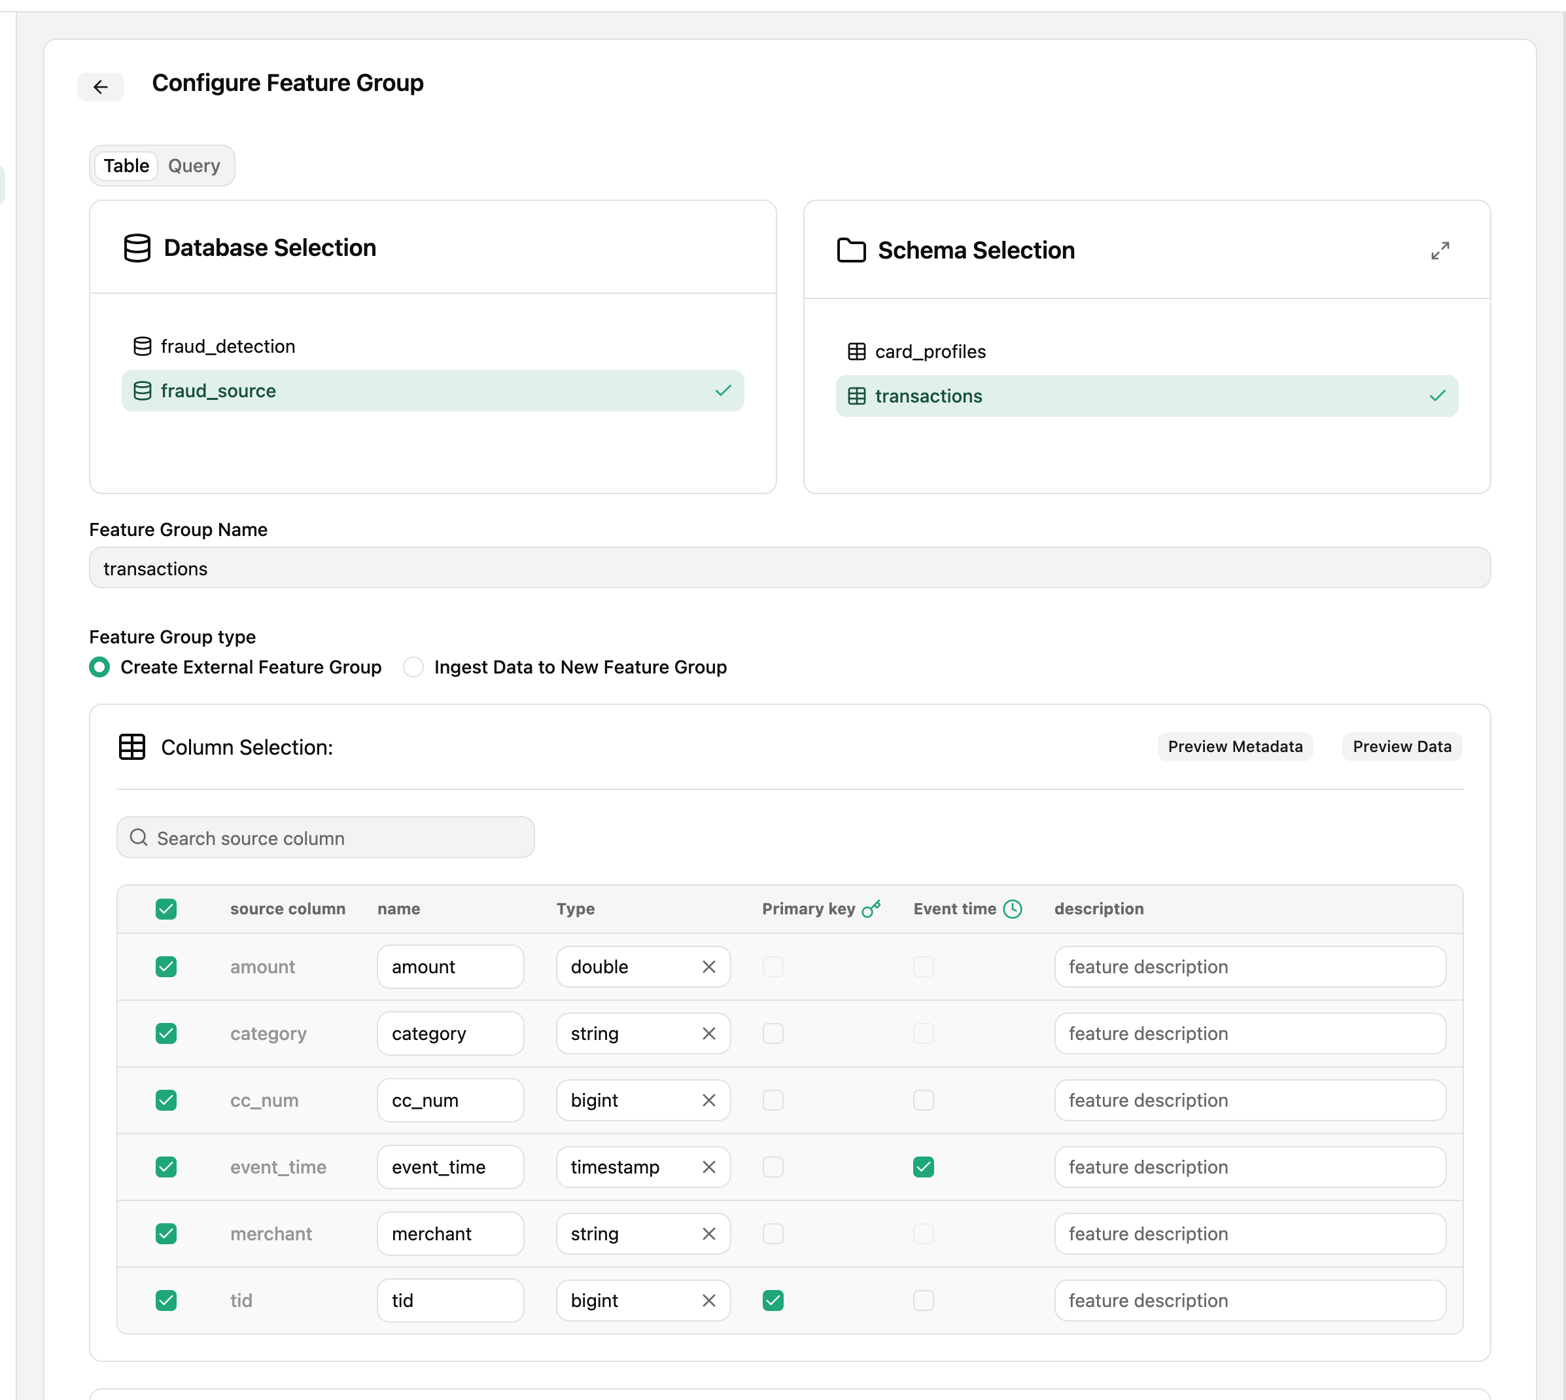Edit the event_time name field
The image size is (1566, 1400).
point(451,1168)
